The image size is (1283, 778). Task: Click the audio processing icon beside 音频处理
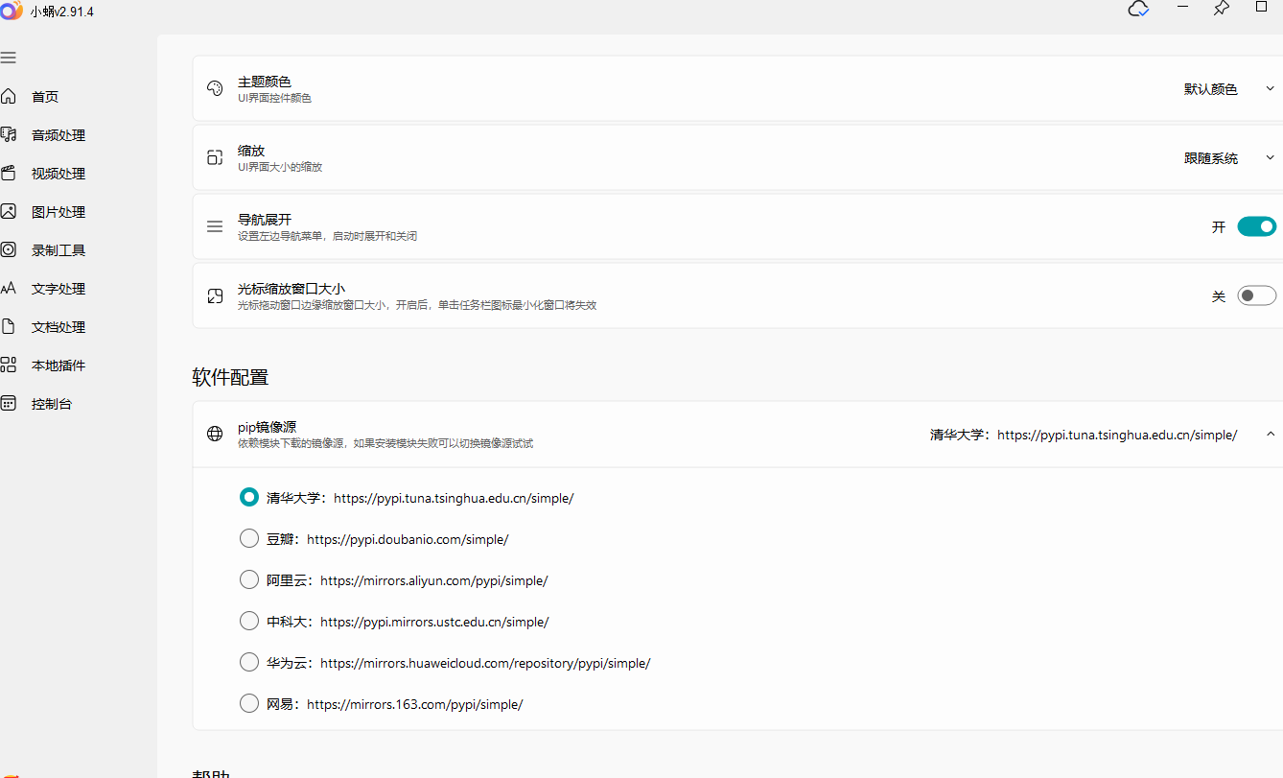click(x=9, y=135)
